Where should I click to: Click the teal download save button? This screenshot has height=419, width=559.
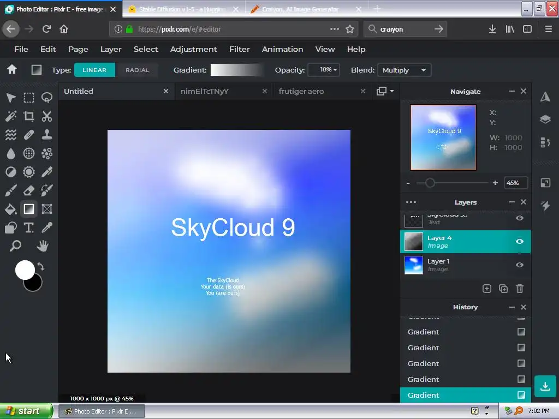click(545, 387)
